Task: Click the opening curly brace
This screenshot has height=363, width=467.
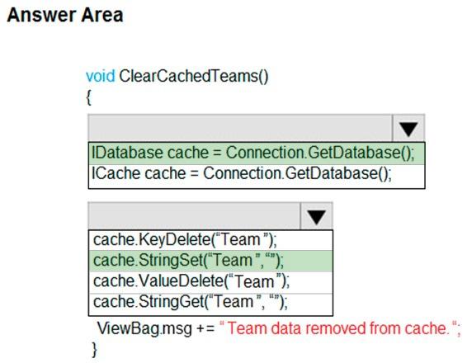Action: 88,97
